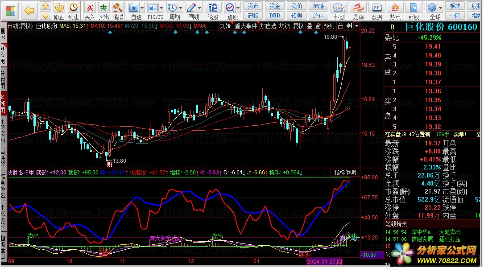This screenshot has width=484, height=268.
Task: Open the chart toolbar's rightmost dropdown arrow
Action: pos(357,26)
